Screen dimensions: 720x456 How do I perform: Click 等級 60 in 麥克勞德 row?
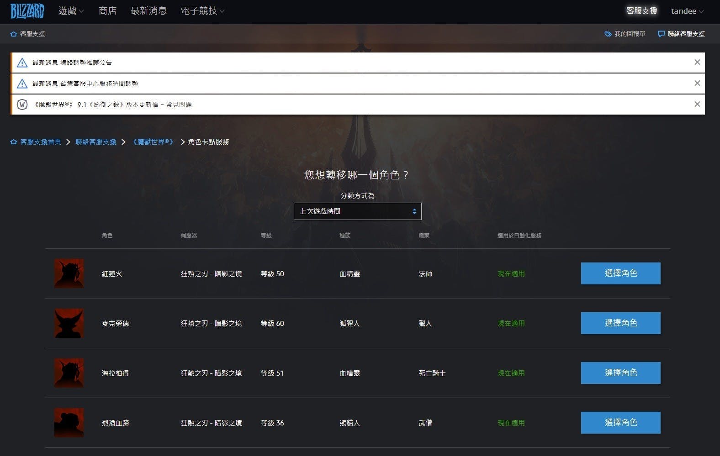tap(272, 324)
